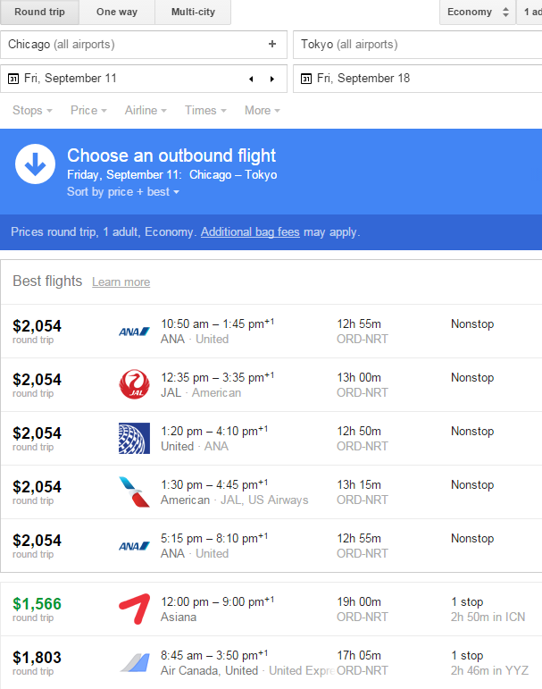Expand Sort by price + best
Screen dimensions: 542x689
(123, 192)
